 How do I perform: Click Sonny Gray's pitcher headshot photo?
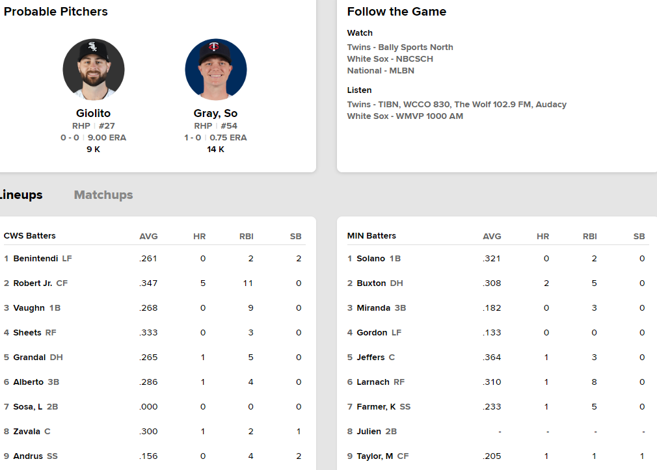coord(215,70)
